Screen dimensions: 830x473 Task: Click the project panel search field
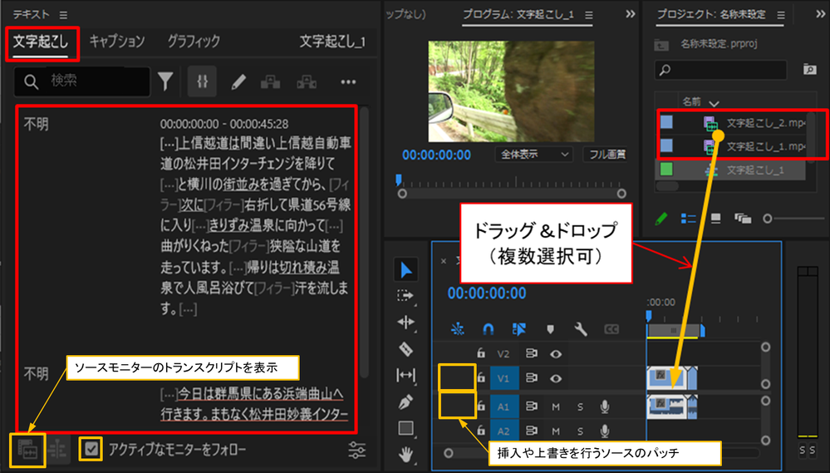point(720,69)
